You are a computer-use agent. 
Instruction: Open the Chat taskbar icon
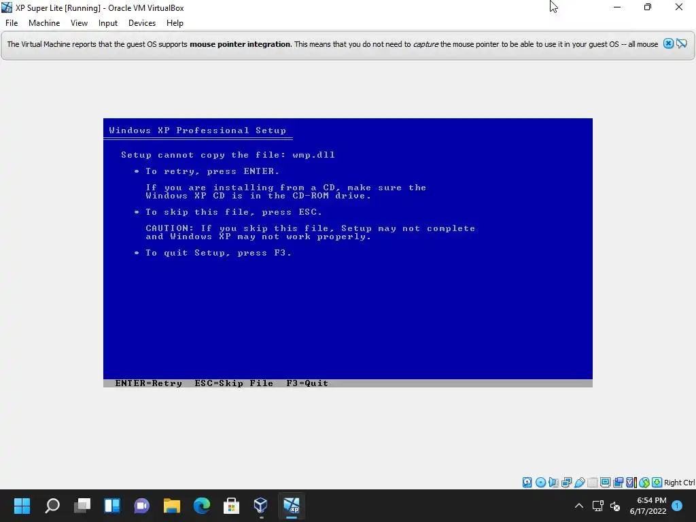pyautogui.click(x=141, y=506)
